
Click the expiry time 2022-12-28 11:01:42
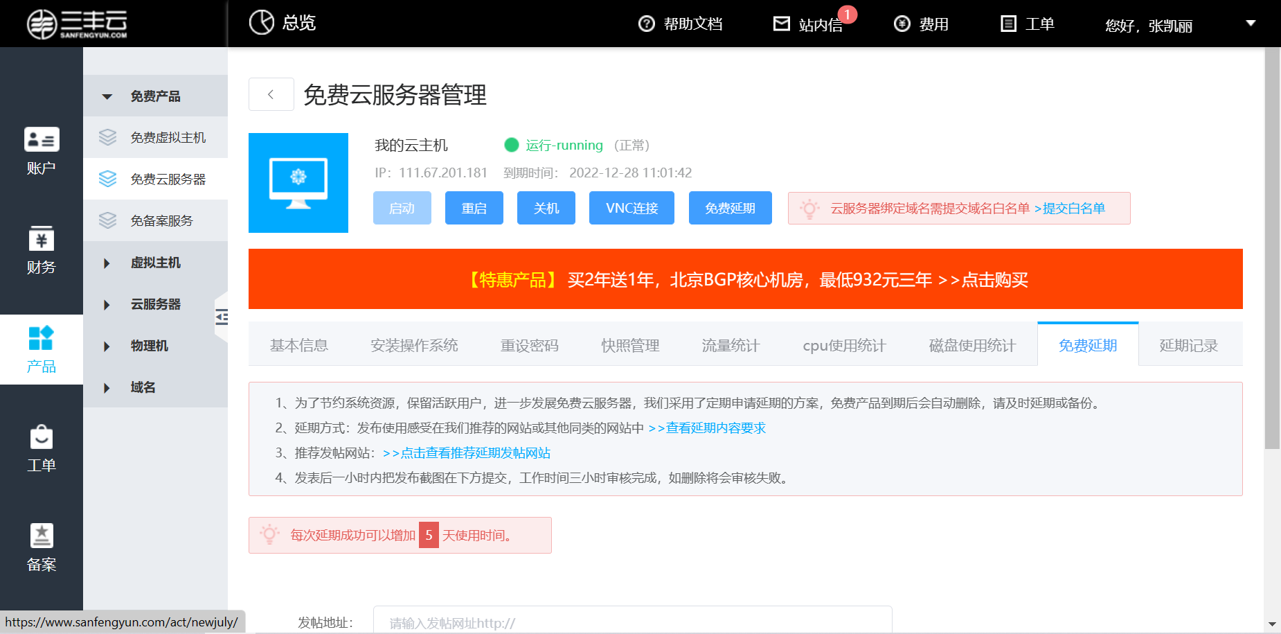(x=631, y=173)
